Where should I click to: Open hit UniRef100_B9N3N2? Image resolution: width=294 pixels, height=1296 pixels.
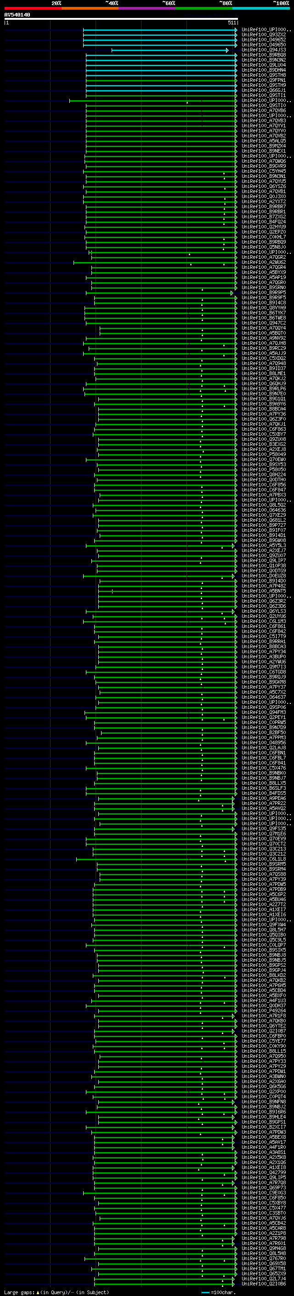[x=264, y=60]
